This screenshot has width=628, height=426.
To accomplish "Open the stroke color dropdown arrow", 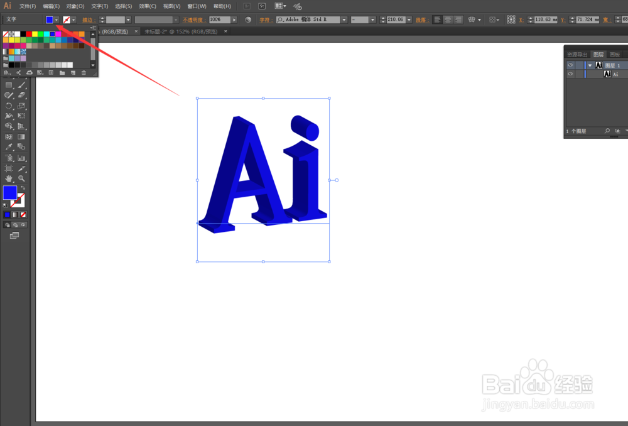I will pos(73,19).
